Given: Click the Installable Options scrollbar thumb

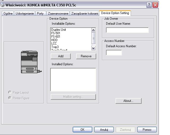Looking at the screenshot, I should [x=93, y=38].
